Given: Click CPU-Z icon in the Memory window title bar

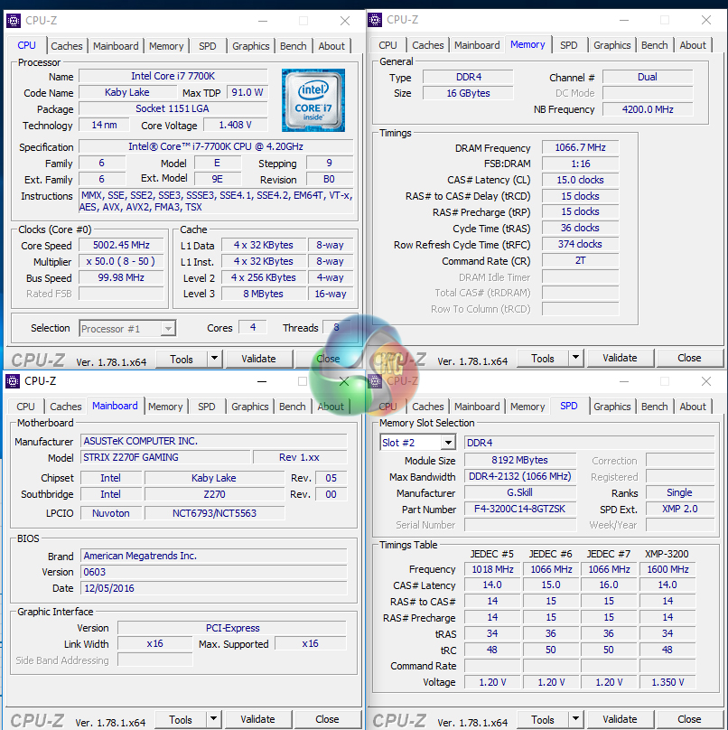Looking at the screenshot, I should [x=375, y=19].
